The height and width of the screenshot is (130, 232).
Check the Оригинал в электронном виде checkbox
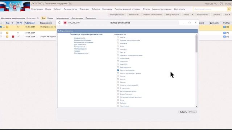pos(118,55)
